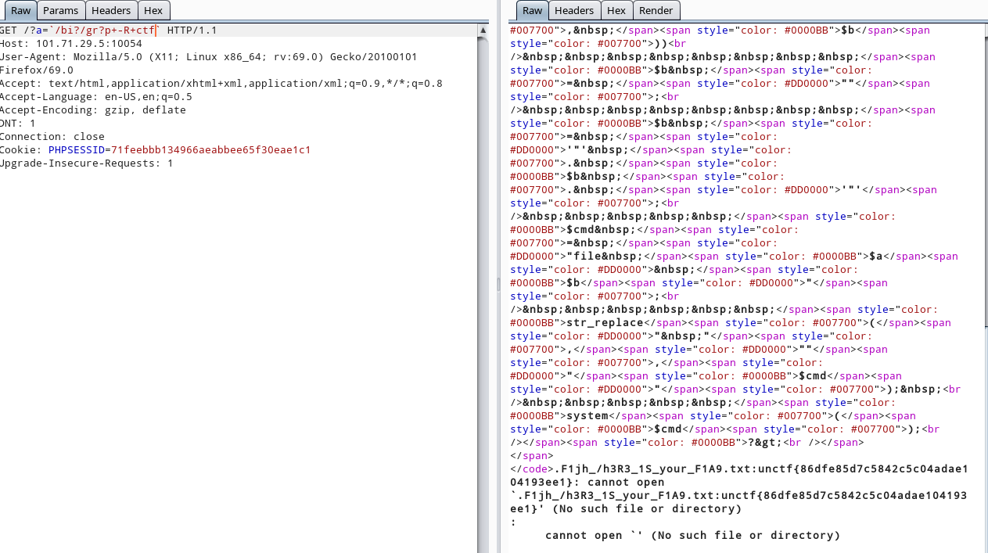This screenshot has height=553, width=988.
Task: Switch to the Params tab of the request
Action: coord(60,10)
